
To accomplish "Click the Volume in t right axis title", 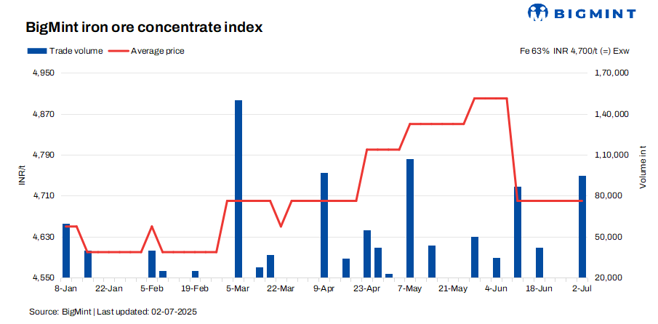I will (643, 167).
